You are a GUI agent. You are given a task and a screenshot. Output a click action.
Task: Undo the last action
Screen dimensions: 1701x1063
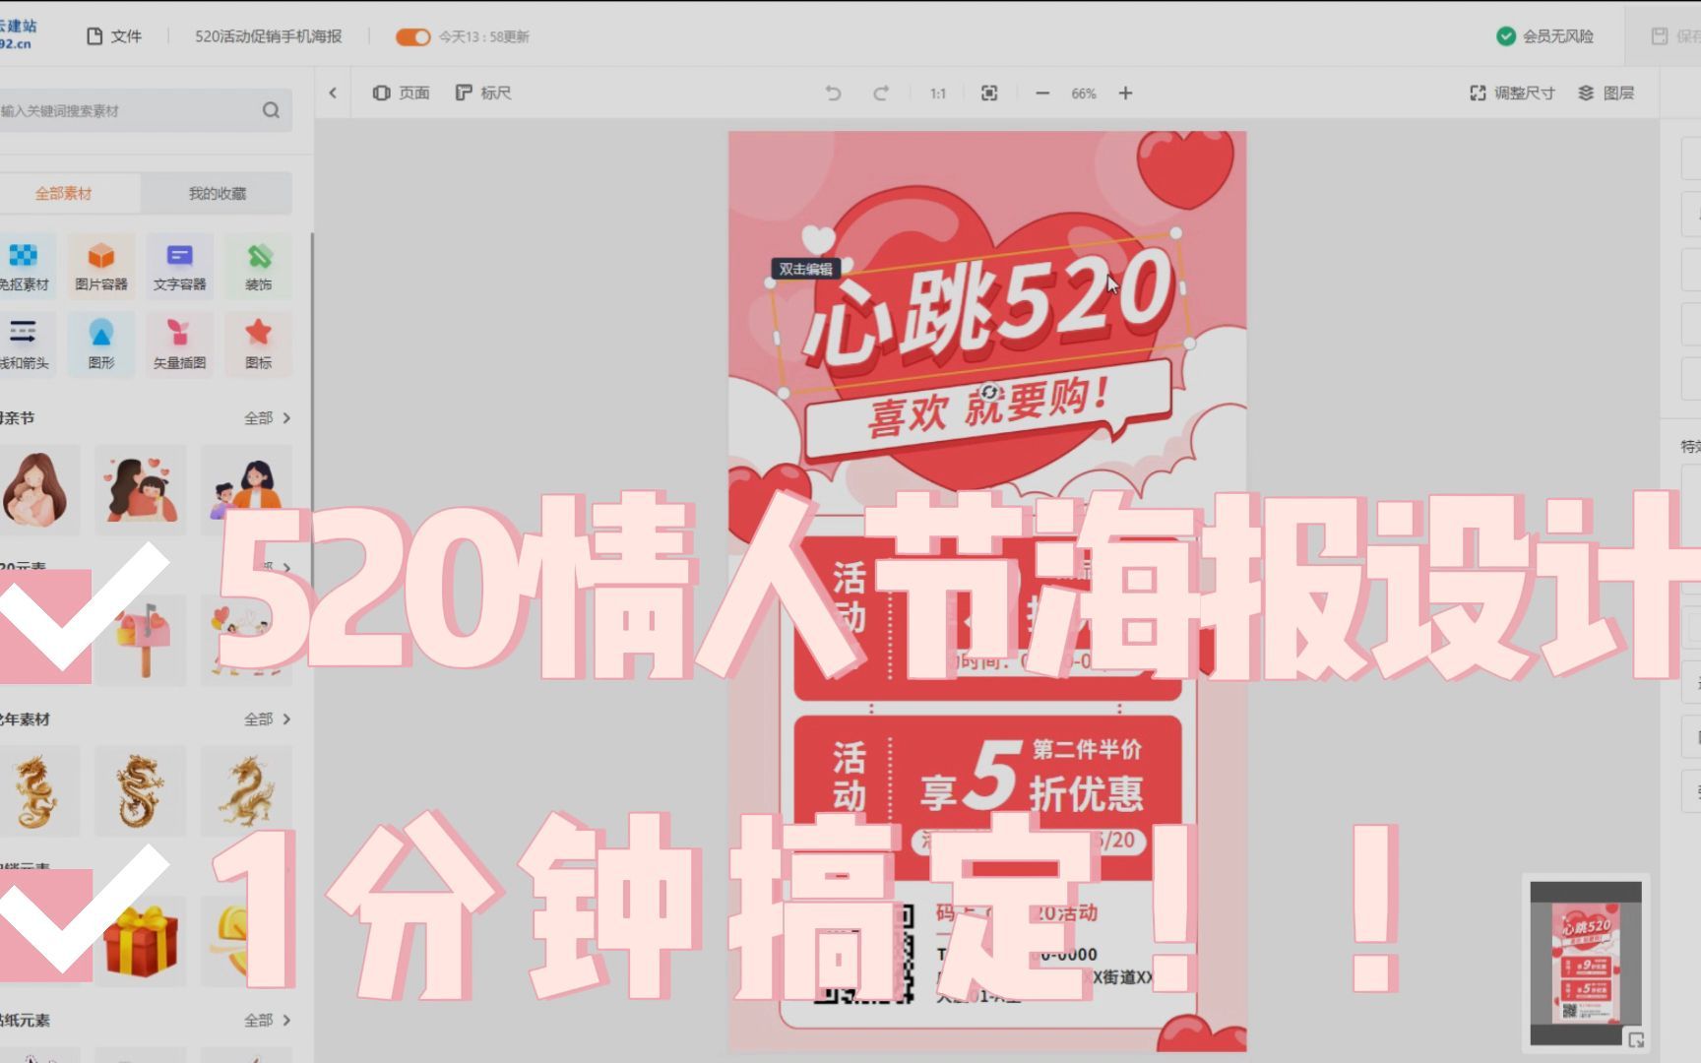click(833, 93)
